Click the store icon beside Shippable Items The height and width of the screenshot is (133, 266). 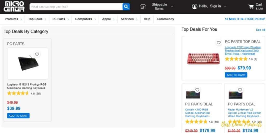coord(143,6)
